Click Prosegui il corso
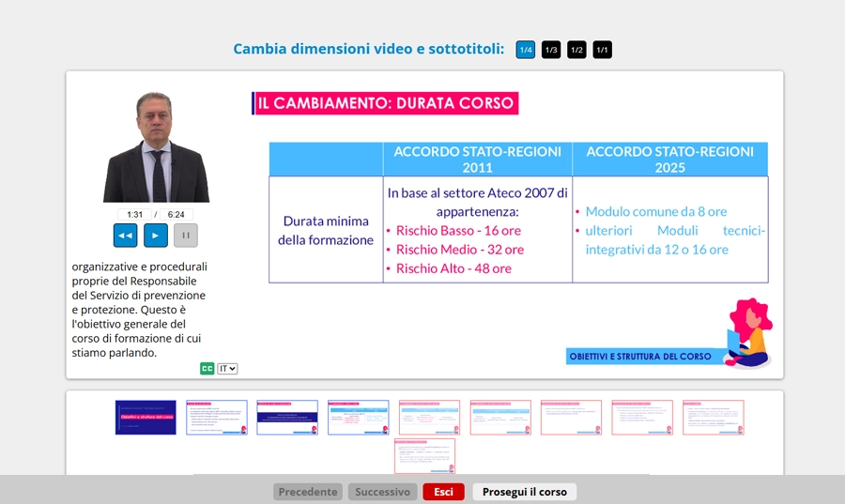845x504 pixels. point(524,492)
